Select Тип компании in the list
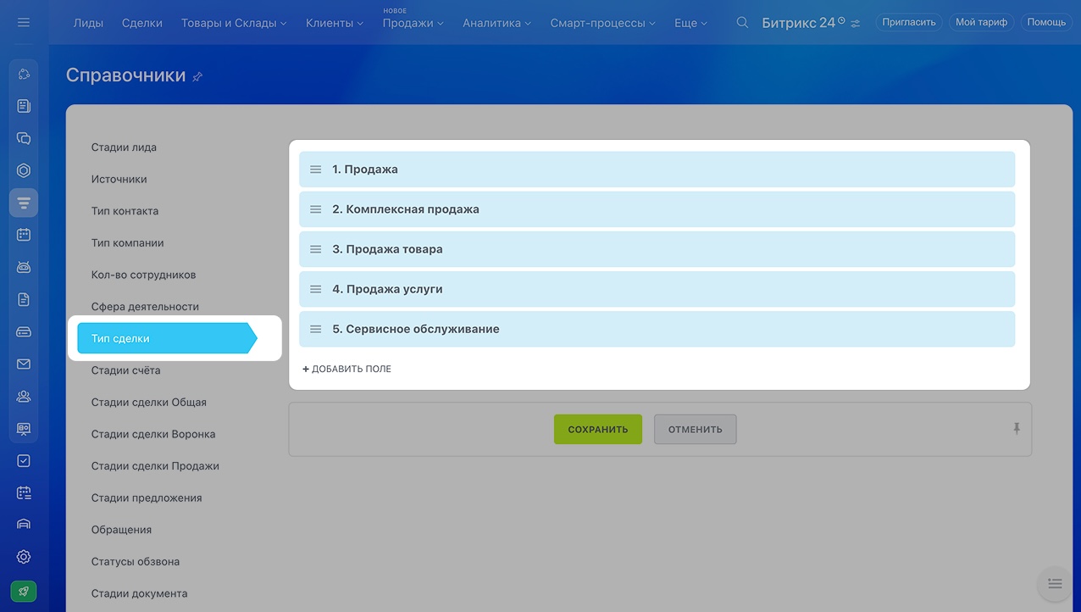 click(x=128, y=242)
